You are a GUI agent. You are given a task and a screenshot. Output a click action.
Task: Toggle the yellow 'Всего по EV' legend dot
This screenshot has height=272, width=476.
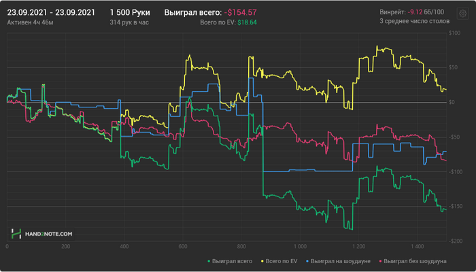click(x=262, y=261)
